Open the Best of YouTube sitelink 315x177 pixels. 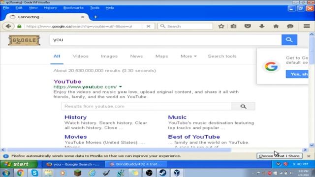point(194,137)
